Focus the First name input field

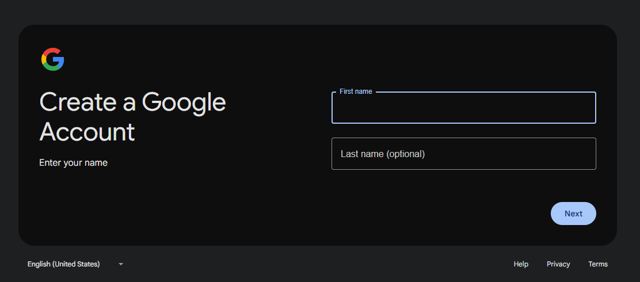tap(463, 108)
